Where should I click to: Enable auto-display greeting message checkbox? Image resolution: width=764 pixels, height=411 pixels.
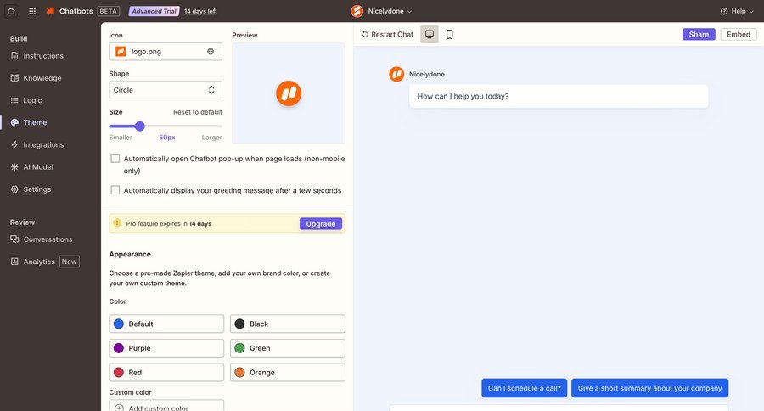[115, 190]
